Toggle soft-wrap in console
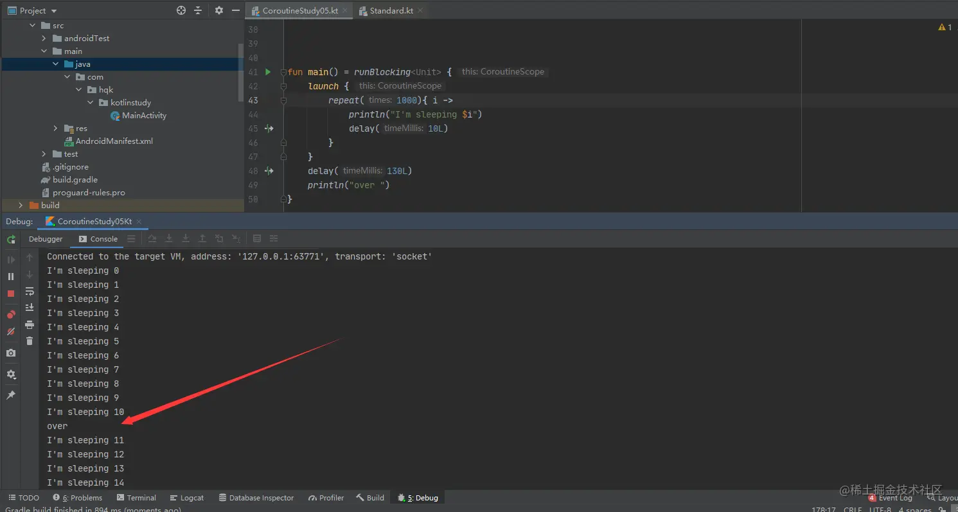 (30, 292)
